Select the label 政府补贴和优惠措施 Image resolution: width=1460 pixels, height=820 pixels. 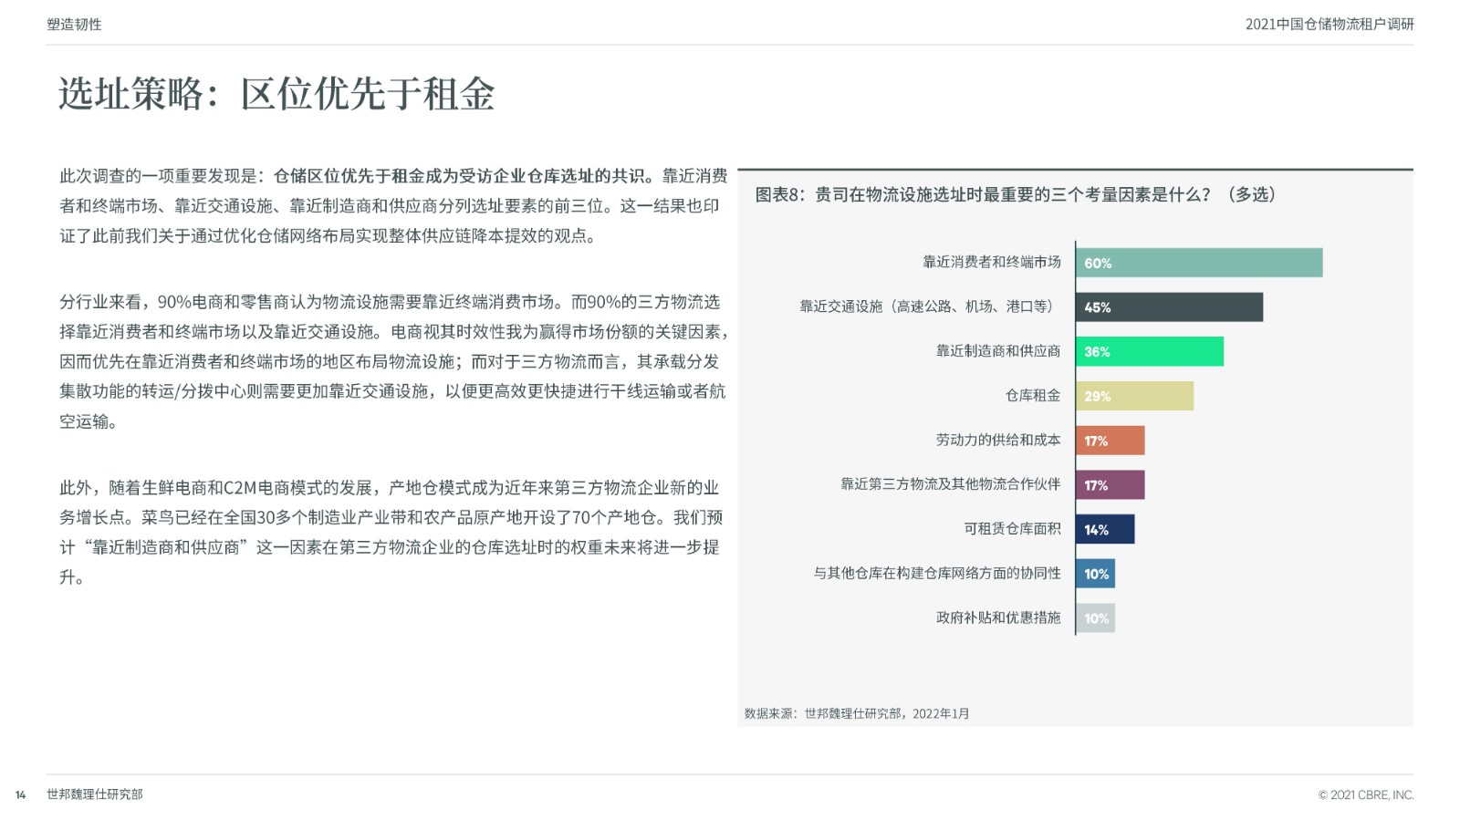998,618
